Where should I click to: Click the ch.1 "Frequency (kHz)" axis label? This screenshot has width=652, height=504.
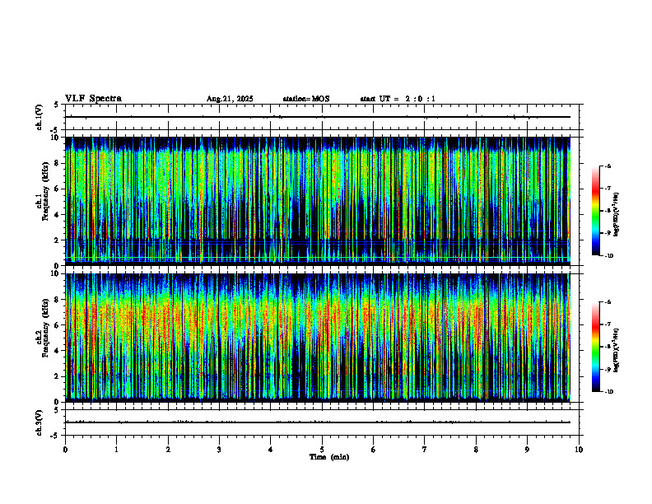[45, 192]
